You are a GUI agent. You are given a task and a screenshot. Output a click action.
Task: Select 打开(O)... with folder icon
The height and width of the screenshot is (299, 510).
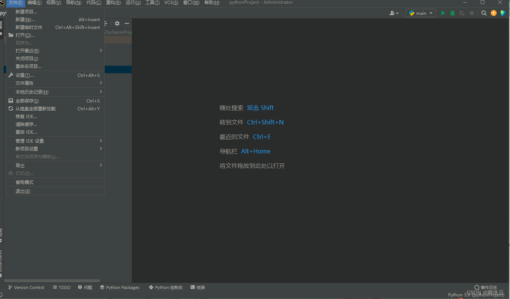coord(56,35)
